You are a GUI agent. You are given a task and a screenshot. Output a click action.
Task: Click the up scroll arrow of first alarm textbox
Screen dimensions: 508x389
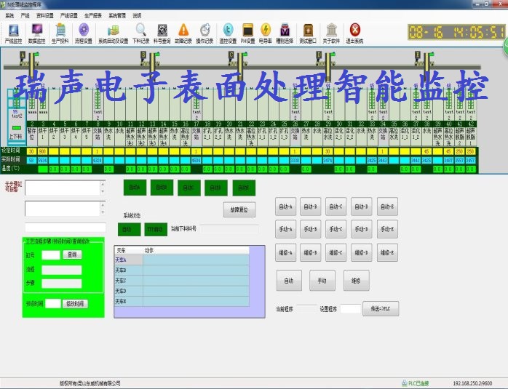(103, 184)
